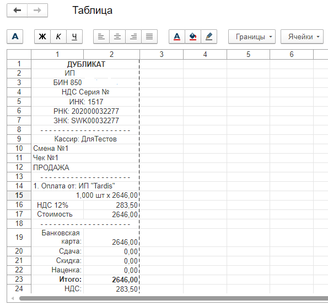Go back with the left arrow button
Screen dimensions: 328x305
coord(17,10)
